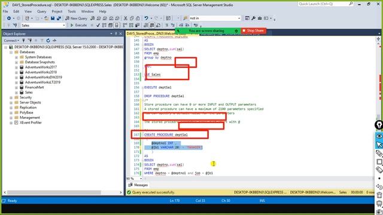
Task: Pin the Object Explorer panel
Action: 116,33
